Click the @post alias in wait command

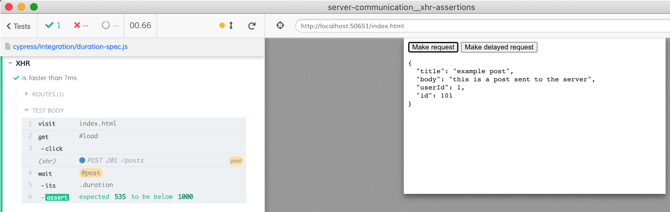click(x=91, y=173)
